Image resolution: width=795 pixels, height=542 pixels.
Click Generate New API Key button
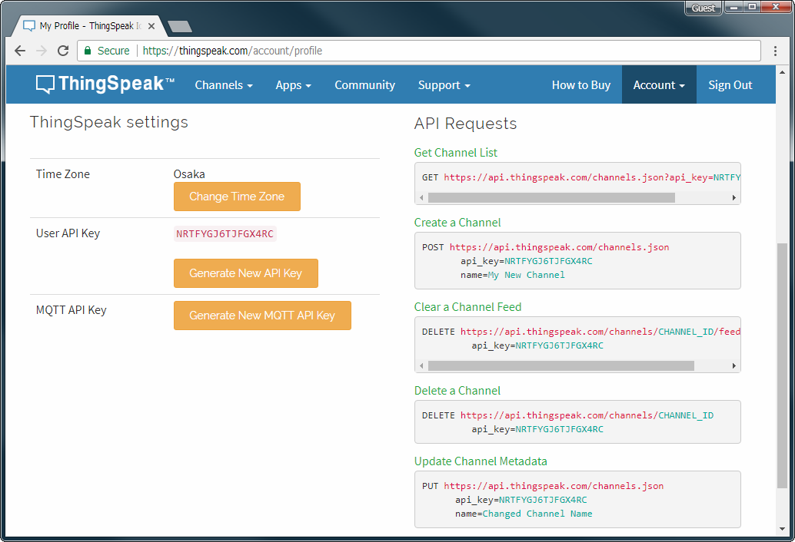pos(246,273)
